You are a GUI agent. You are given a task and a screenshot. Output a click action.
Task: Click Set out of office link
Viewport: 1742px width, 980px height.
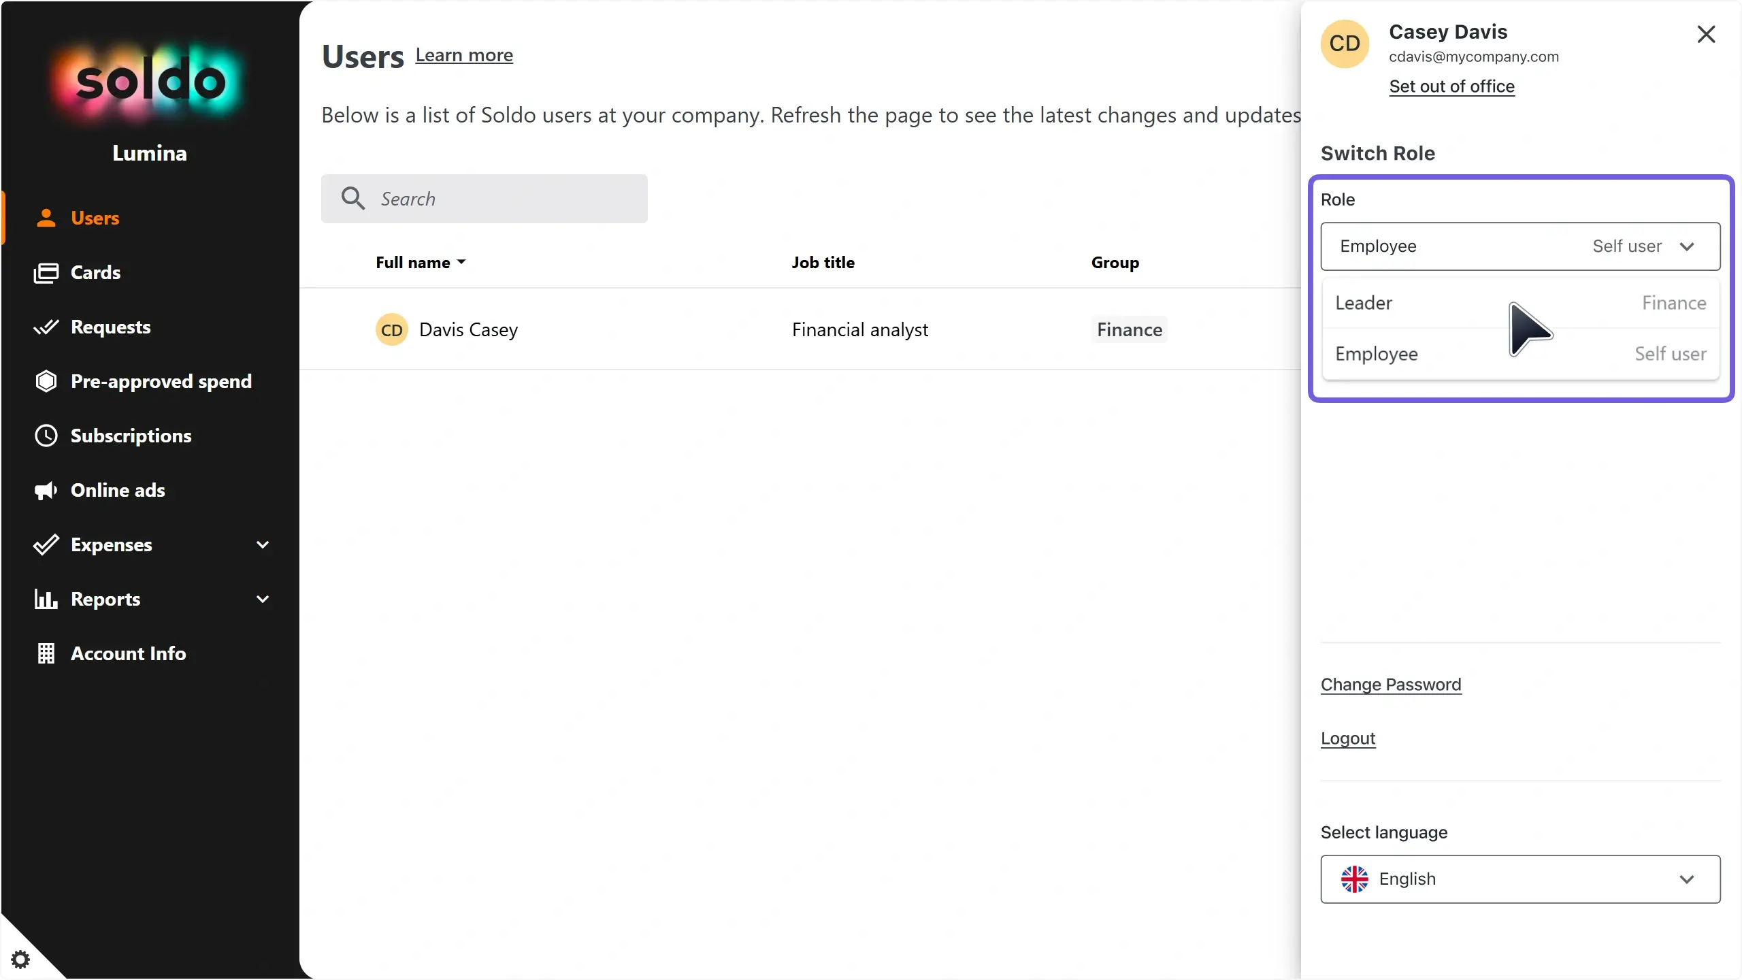(x=1451, y=86)
